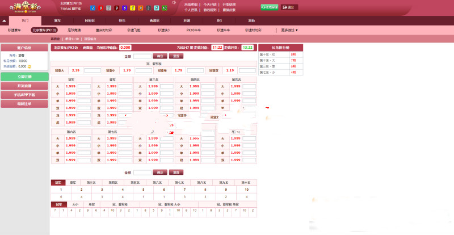Select the 亚军 statistics tab
Screen dimensions: 454x235
(x=73, y=183)
